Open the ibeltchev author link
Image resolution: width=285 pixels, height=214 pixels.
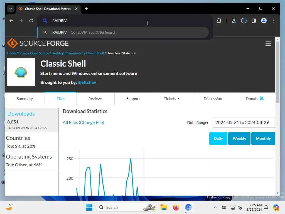tap(87, 82)
